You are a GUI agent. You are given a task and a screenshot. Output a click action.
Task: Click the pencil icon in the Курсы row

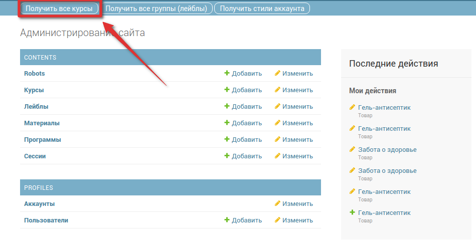(277, 90)
